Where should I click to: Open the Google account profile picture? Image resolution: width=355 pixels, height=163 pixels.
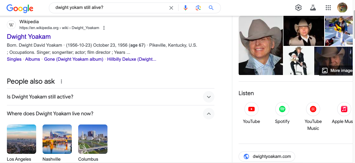[x=342, y=8]
